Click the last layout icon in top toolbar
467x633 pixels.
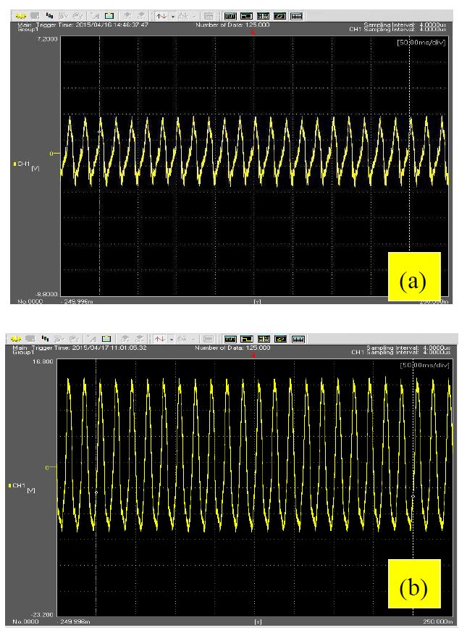coord(296,14)
